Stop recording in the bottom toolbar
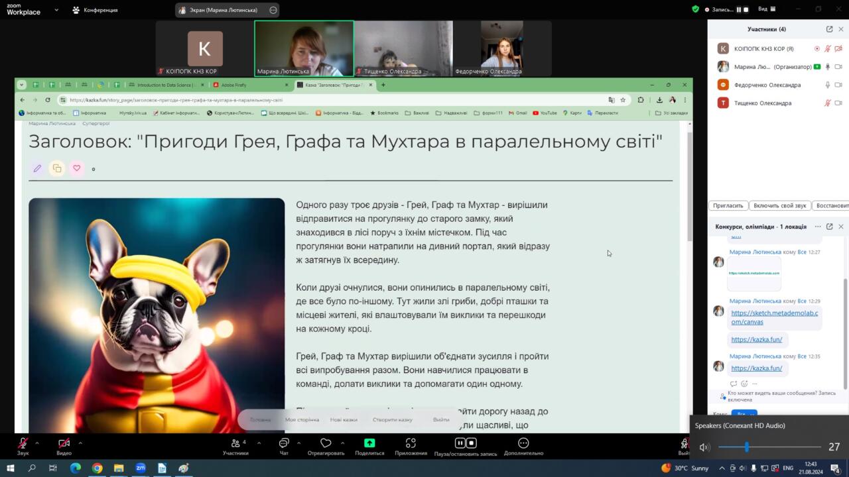The width and height of the screenshot is (849, 477). (x=472, y=443)
